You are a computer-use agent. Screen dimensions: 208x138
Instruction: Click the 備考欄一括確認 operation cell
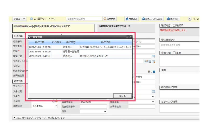71,51
